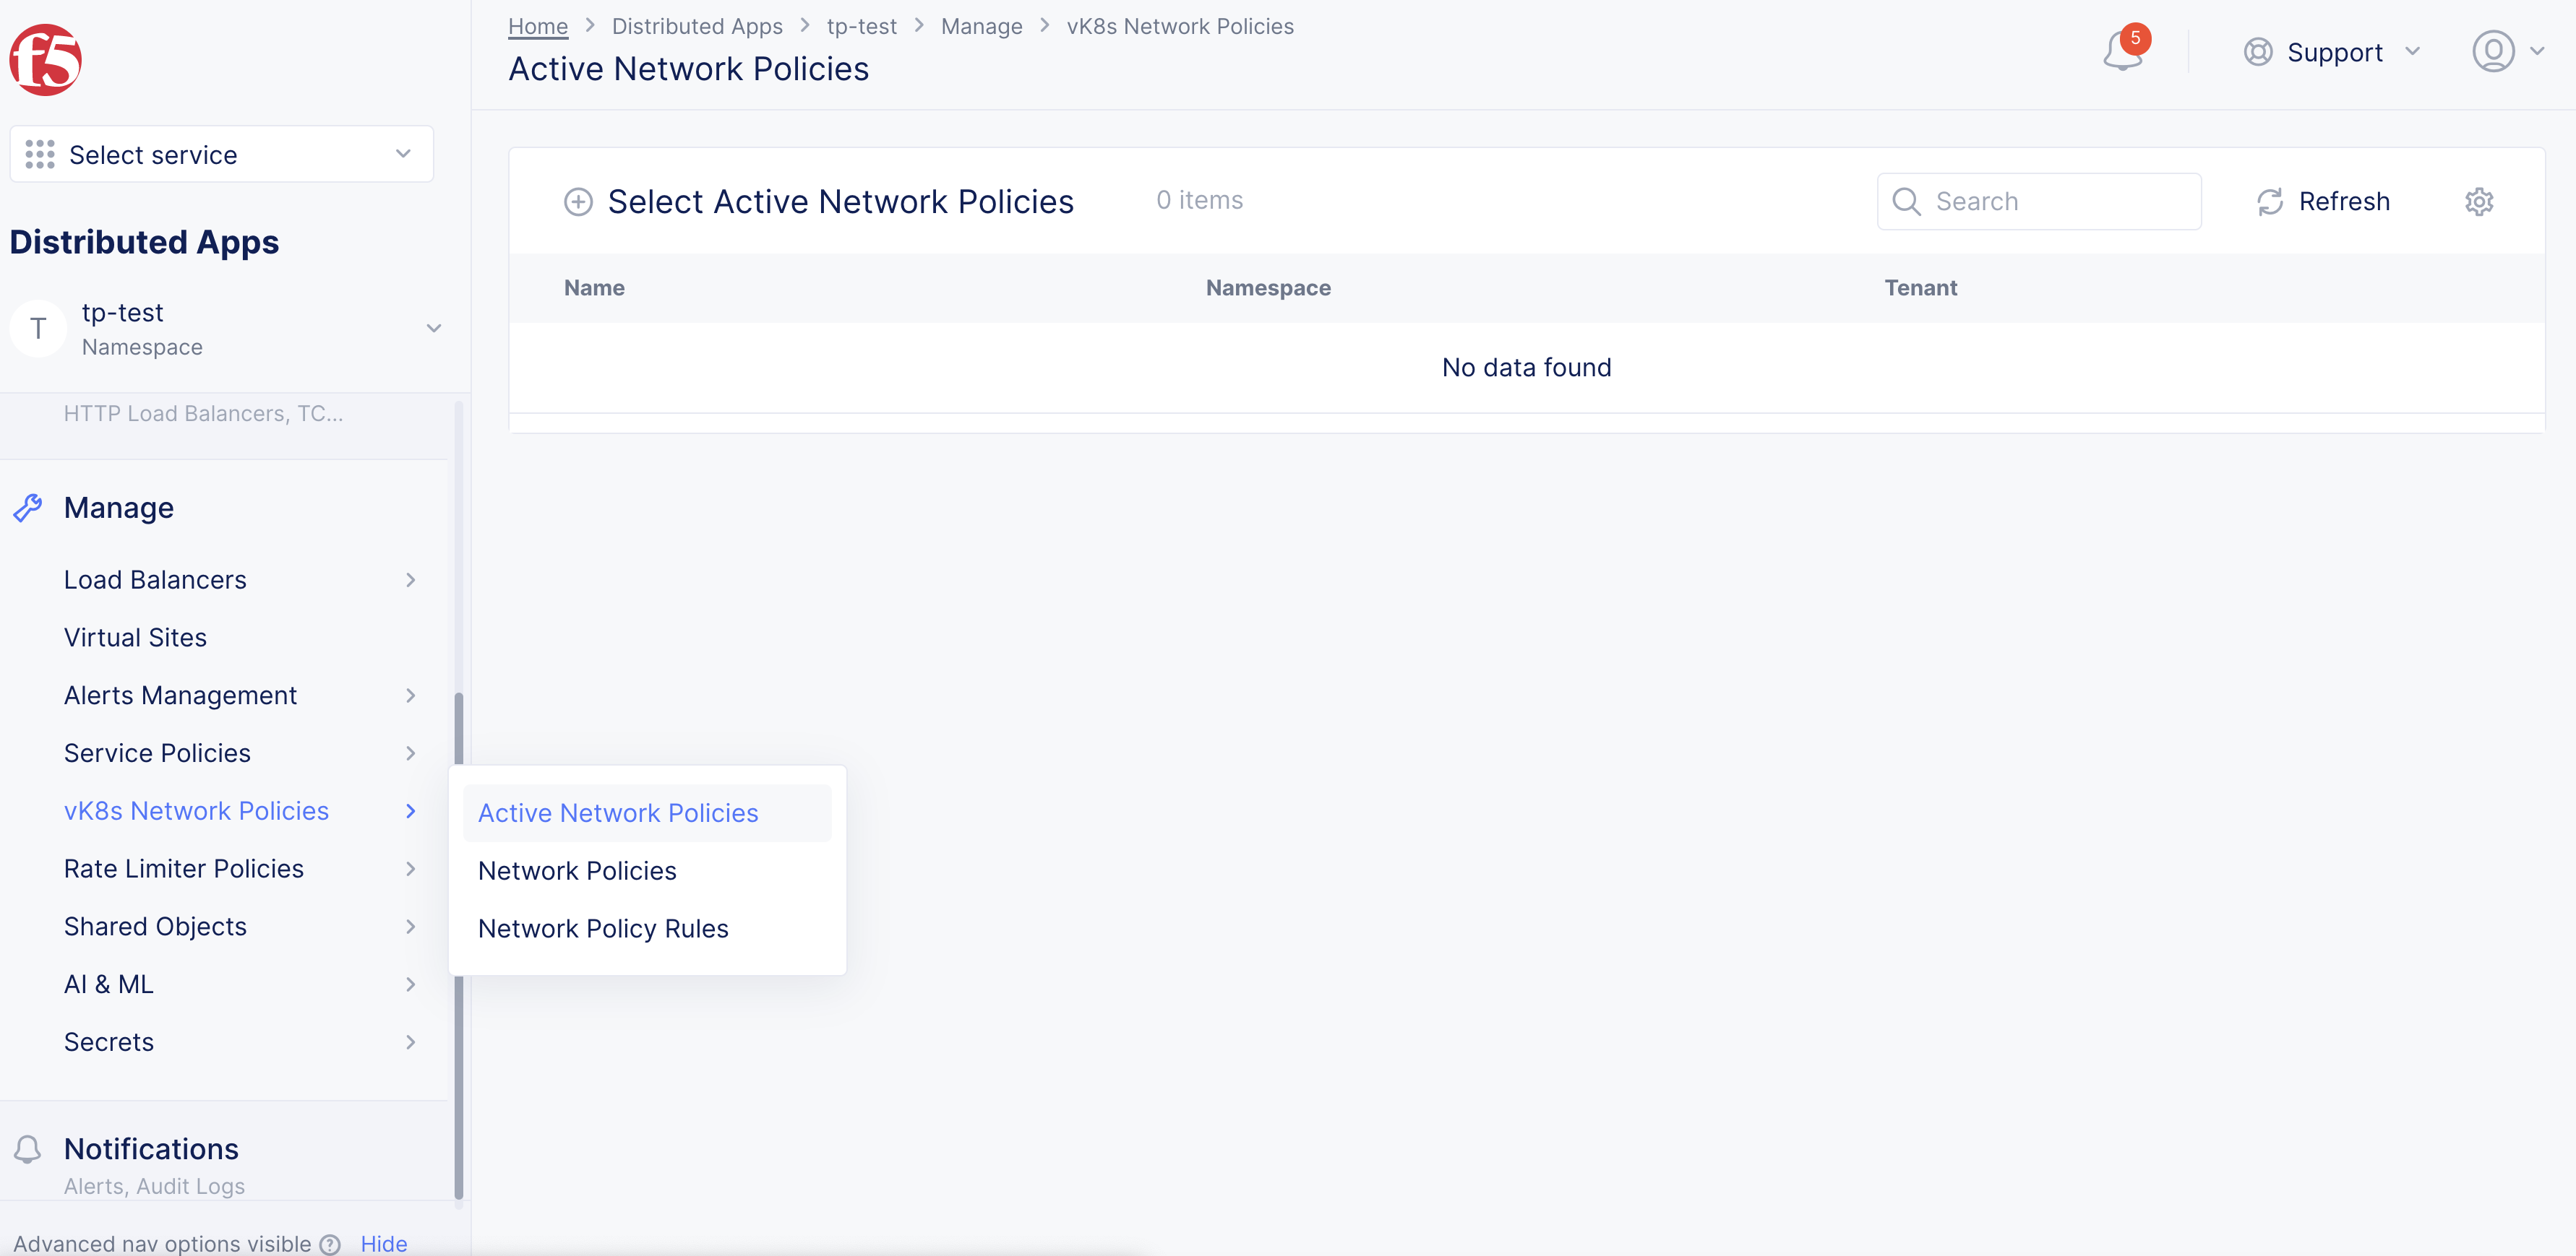This screenshot has width=2576, height=1256.
Task: Select Network Policies from the flyout menu
Action: click(578, 870)
